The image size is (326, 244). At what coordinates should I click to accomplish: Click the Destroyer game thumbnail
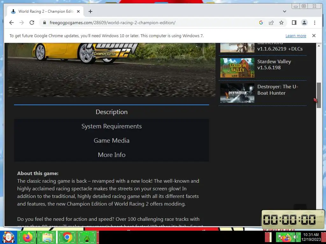click(x=237, y=93)
